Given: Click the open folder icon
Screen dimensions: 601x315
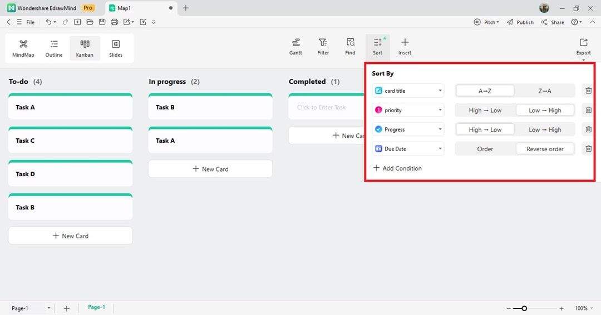Looking at the screenshot, I should pyautogui.click(x=90, y=22).
